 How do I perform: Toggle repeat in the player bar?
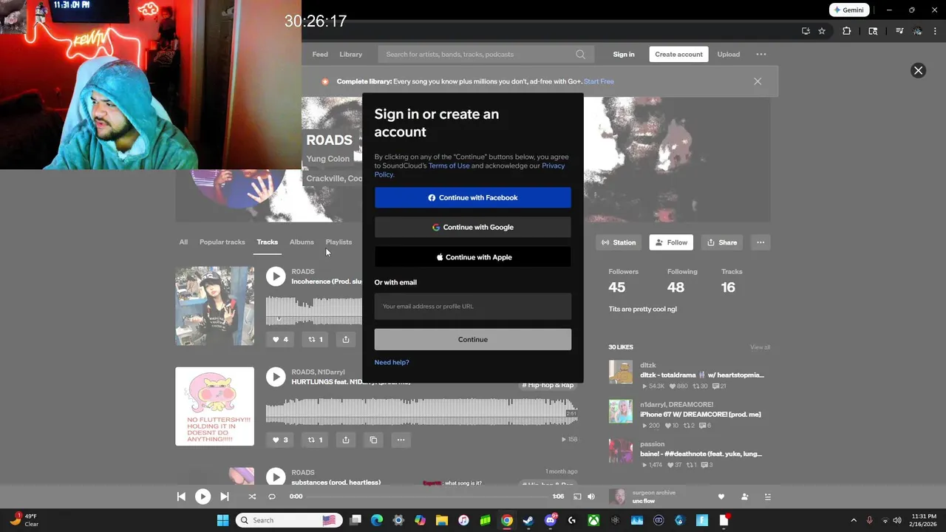pos(272,497)
